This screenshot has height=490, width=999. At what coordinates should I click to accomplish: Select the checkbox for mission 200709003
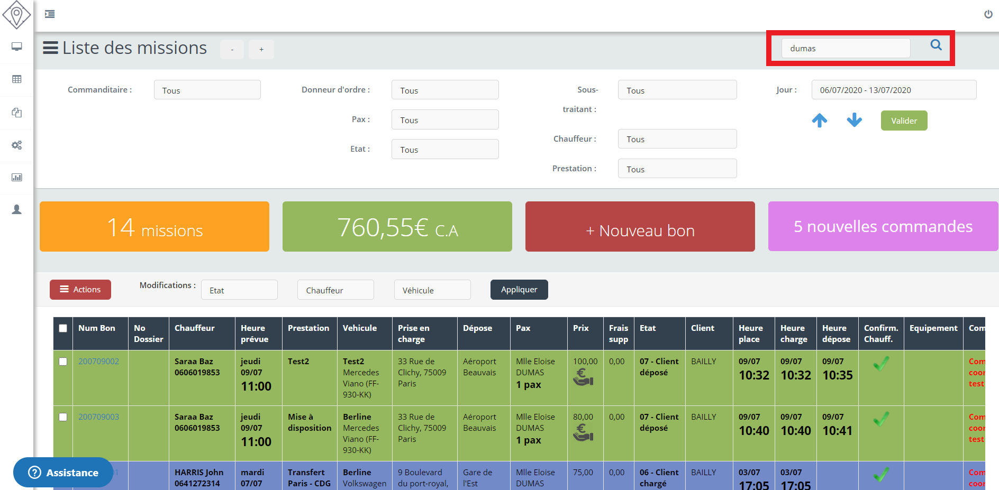pos(63,417)
